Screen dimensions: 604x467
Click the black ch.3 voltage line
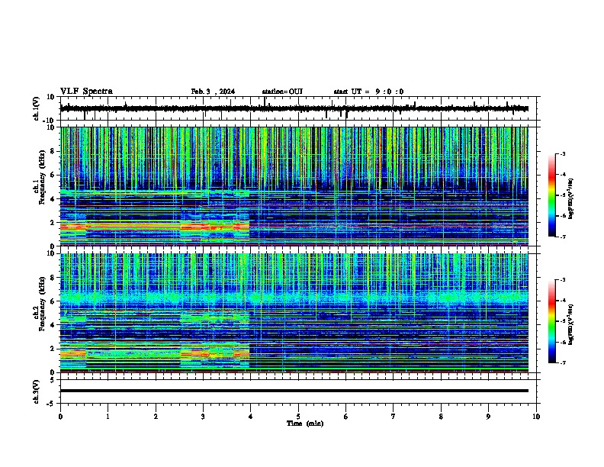[294, 391]
